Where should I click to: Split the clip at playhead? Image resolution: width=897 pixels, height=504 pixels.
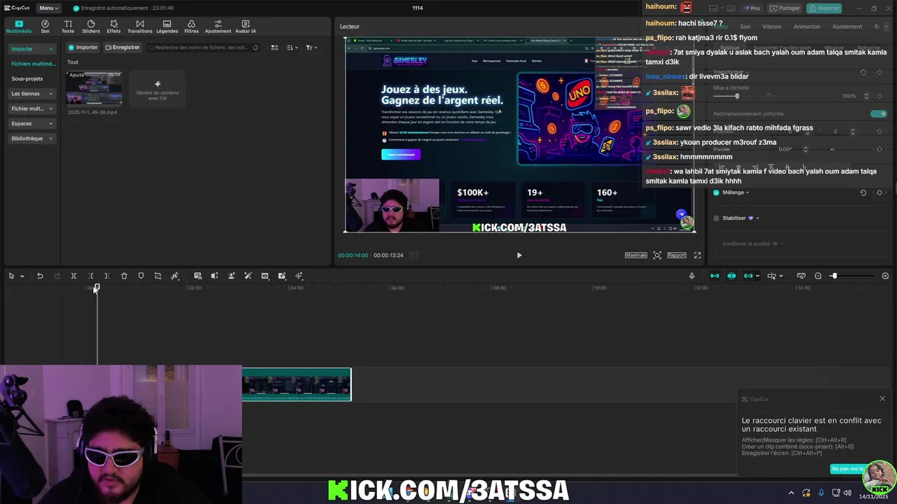pyautogui.click(x=74, y=276)
